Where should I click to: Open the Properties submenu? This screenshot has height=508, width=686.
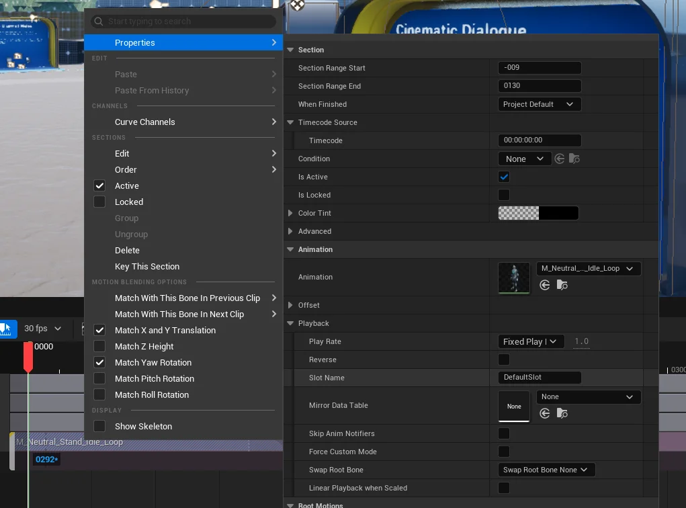183,42
